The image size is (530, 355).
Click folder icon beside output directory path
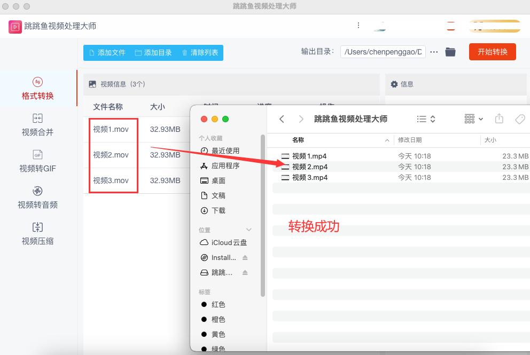450,52
